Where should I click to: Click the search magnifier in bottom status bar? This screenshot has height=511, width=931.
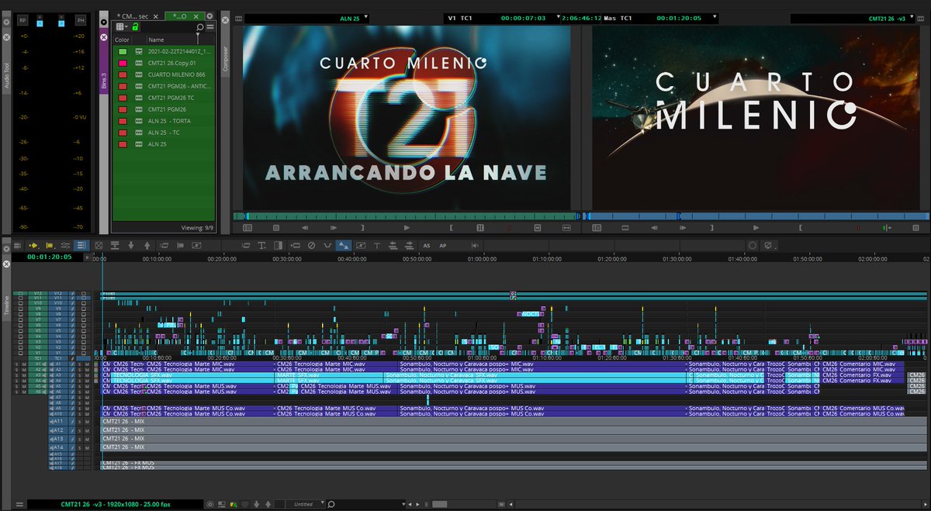pos(331,504)
